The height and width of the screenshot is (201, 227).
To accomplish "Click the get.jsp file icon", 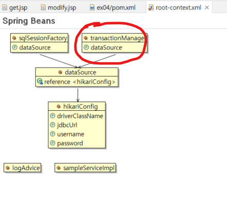I will tap(5, 8).
